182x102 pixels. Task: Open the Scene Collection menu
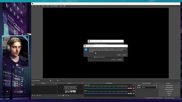(54, 6)
